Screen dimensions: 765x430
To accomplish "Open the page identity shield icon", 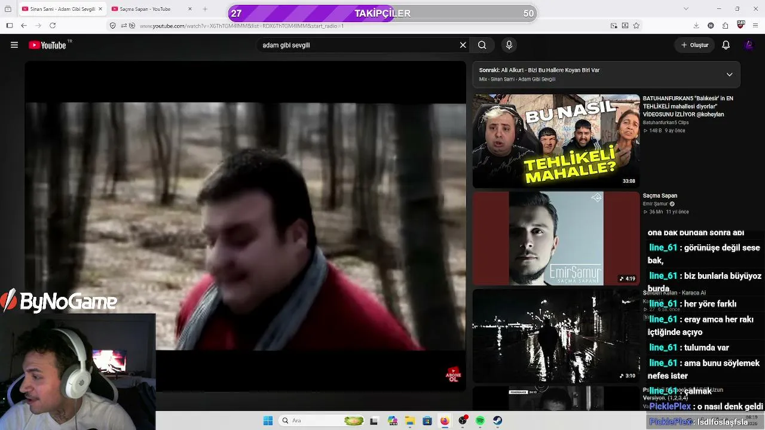I will 112,26.
